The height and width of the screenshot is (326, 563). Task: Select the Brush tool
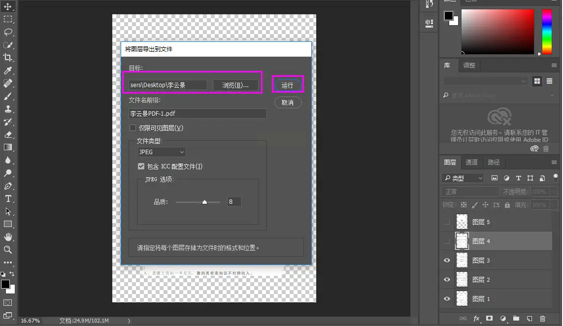[x=7, y=96]
